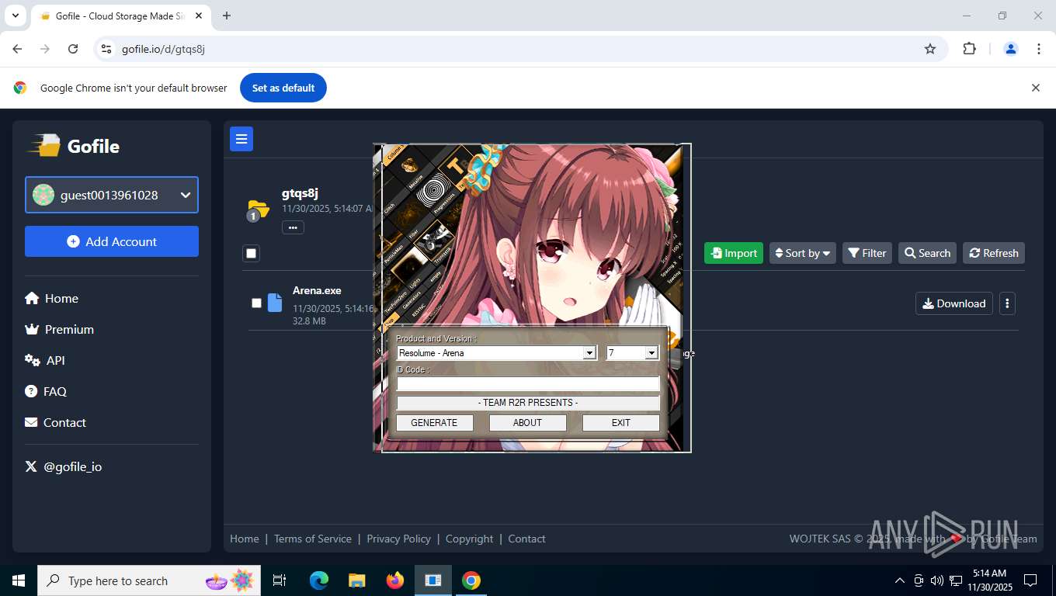
Task: Open volume control in system tray
Action: (x=936, y=580)
